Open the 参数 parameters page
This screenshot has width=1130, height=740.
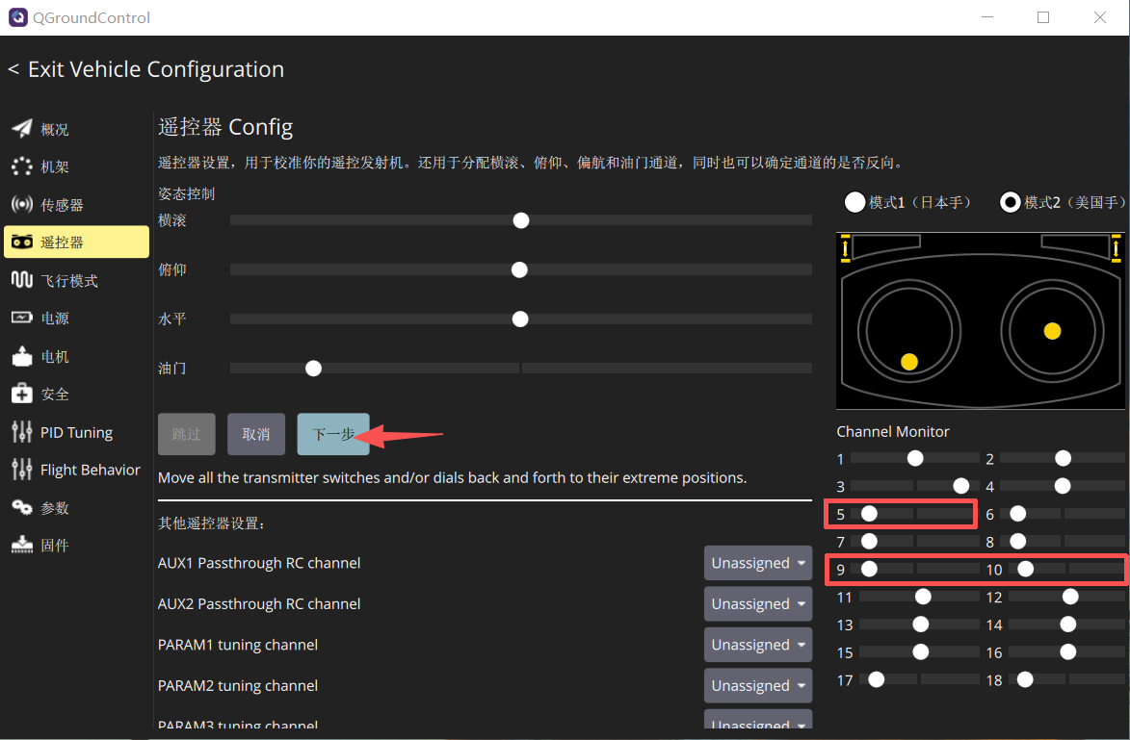(76, 507)
